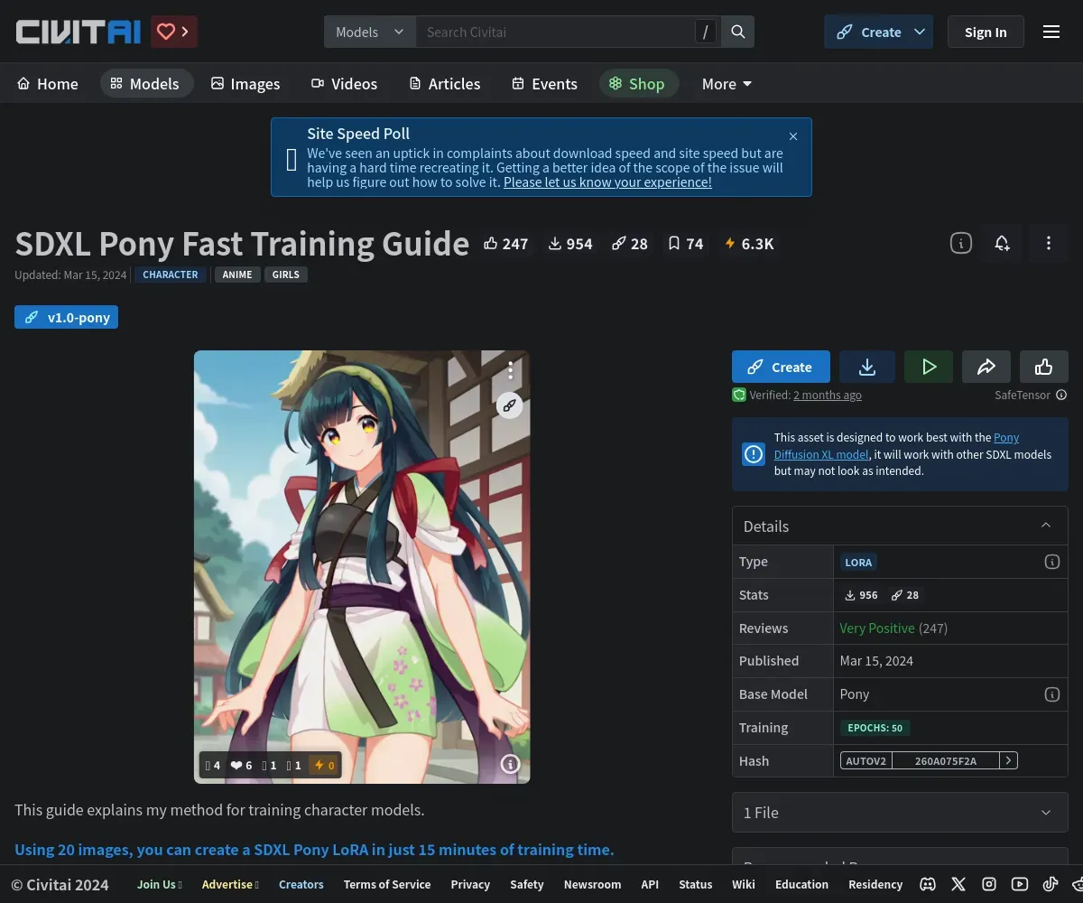Click the thumbs reaction with count 4
This screenshot has height=903, width=1083.
click(213, 765)
